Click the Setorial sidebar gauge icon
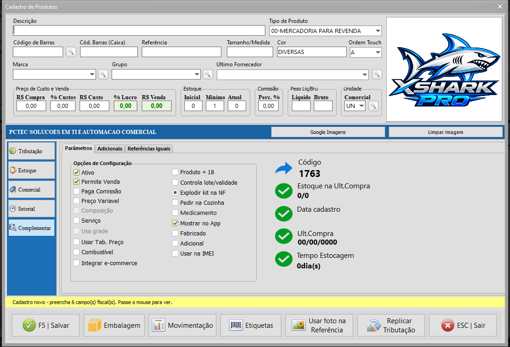The image size is (510, 347). 13,208
